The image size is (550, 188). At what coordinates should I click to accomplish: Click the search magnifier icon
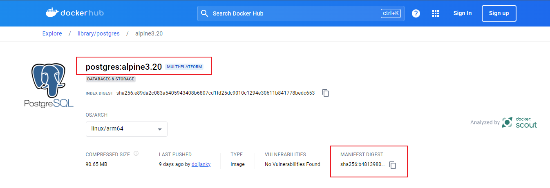click(x=204, y=13)
